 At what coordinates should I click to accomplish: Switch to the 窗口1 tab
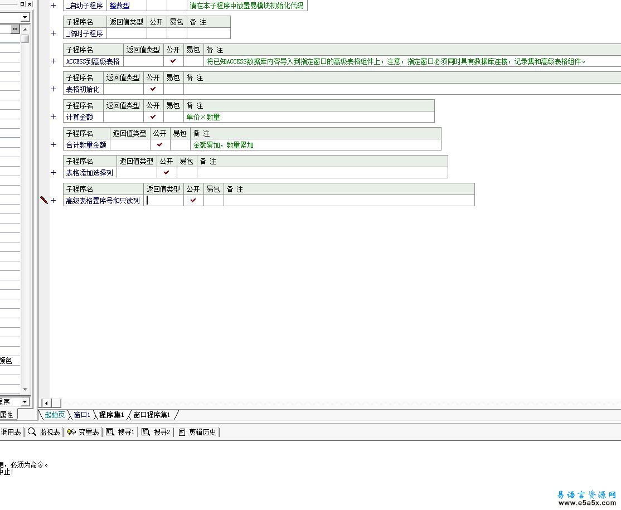pos(82,415)
